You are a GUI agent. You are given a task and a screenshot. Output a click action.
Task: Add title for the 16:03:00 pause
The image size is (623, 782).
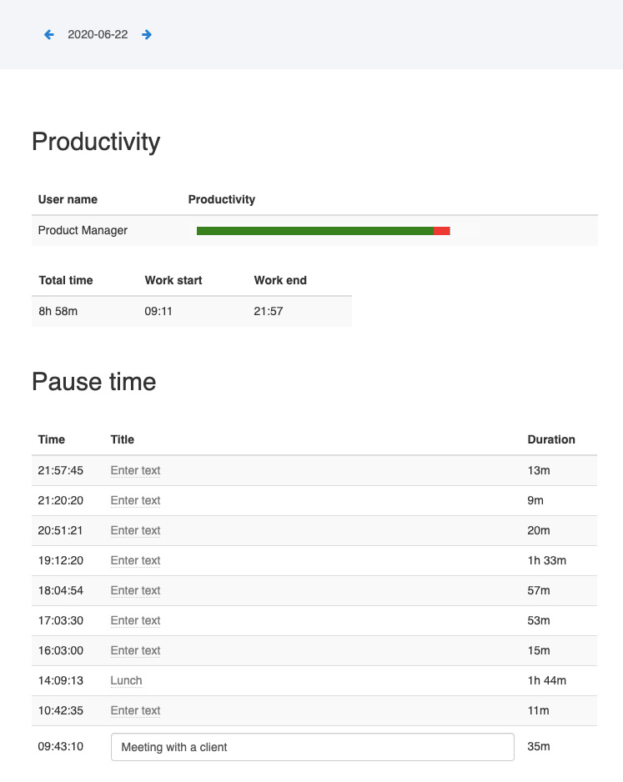[x=135, y=650]
